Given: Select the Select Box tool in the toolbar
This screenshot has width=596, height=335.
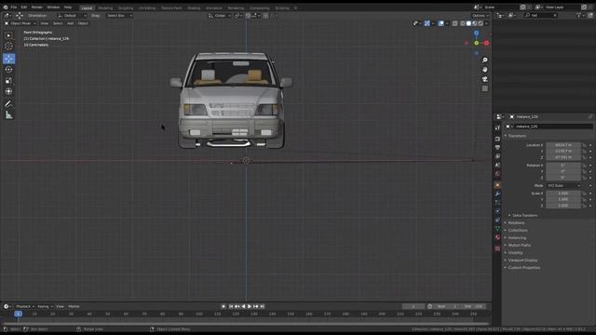Looking at the screenshot, I should tap(8, 35).
